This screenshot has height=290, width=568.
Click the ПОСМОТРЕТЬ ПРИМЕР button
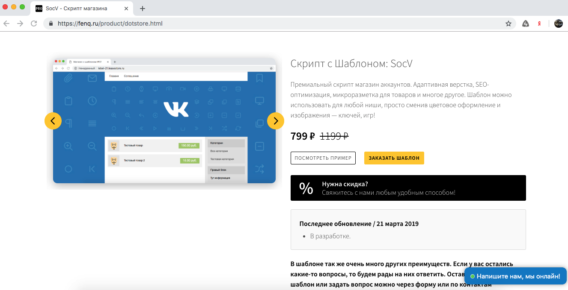click(323, 158)
